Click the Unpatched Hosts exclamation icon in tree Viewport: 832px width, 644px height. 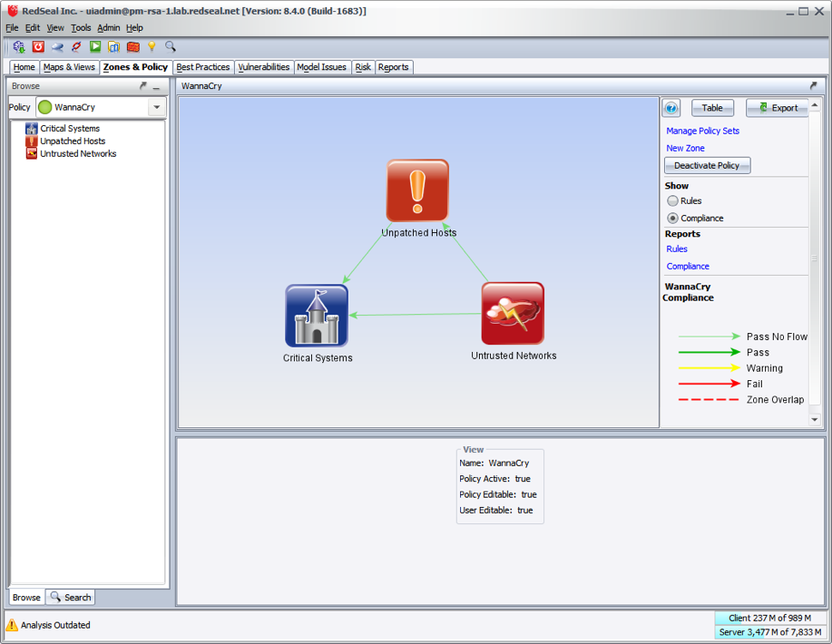(x=32, y=141)
